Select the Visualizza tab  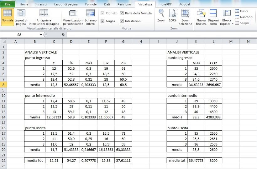coord(145,4)
